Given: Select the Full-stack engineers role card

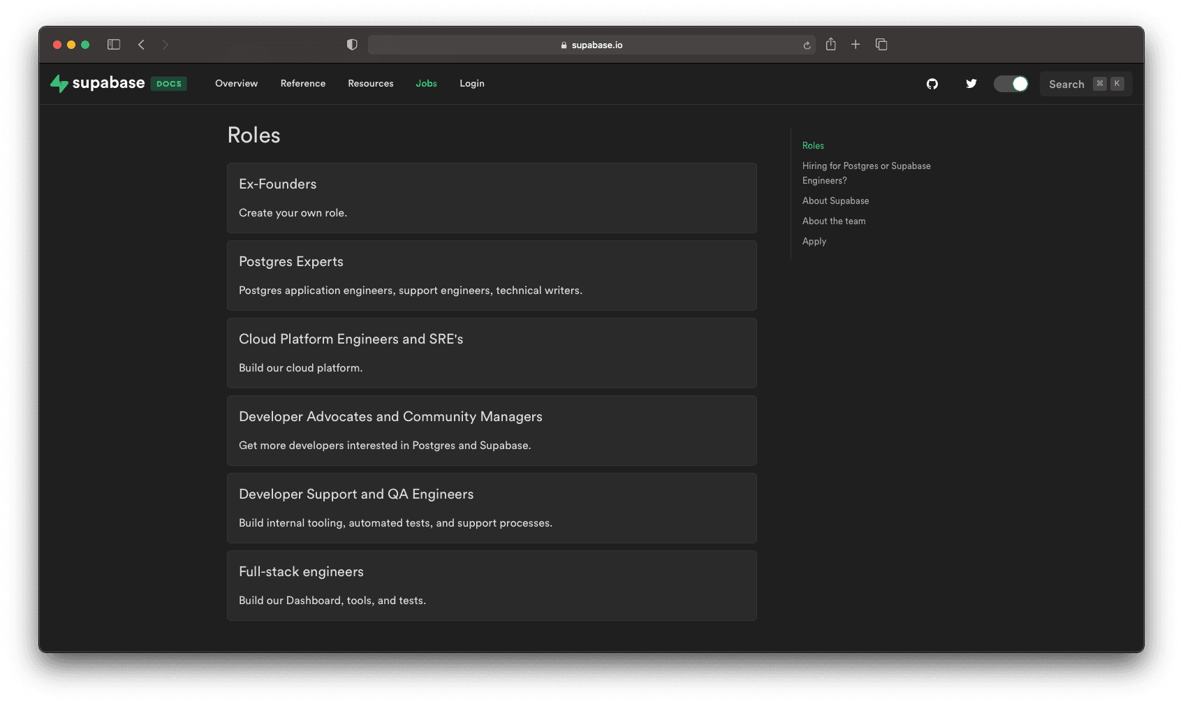Looking at the screenshot, I should [492, 585].
